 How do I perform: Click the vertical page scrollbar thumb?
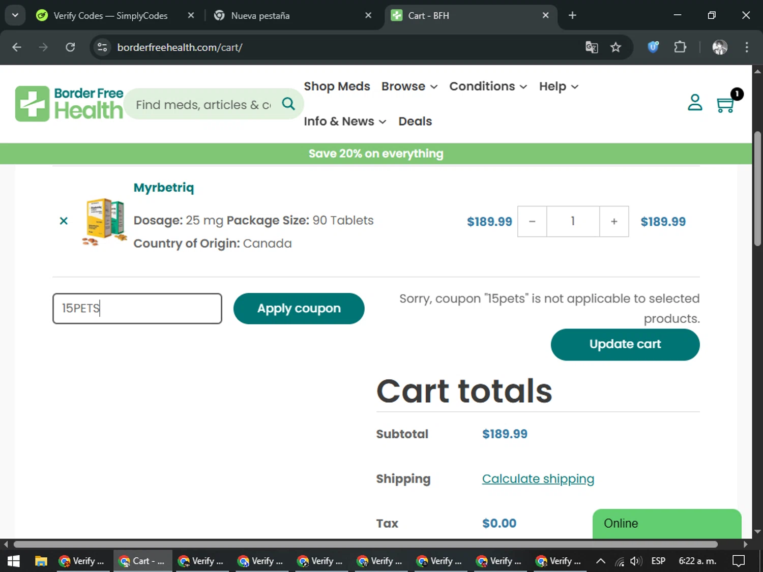tap(757, 189)
